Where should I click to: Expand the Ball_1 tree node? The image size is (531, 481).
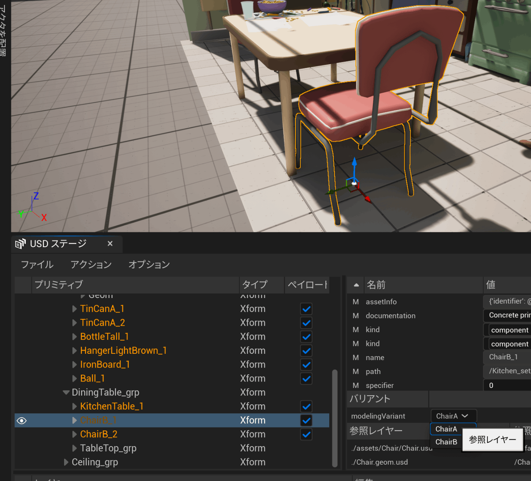coord(75,378)
